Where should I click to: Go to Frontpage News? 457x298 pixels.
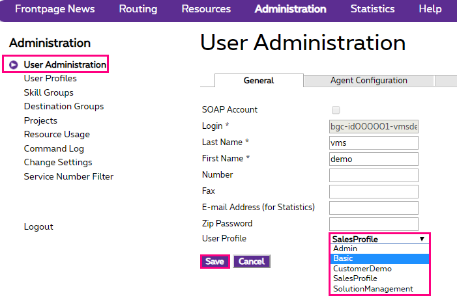(55, 9)
